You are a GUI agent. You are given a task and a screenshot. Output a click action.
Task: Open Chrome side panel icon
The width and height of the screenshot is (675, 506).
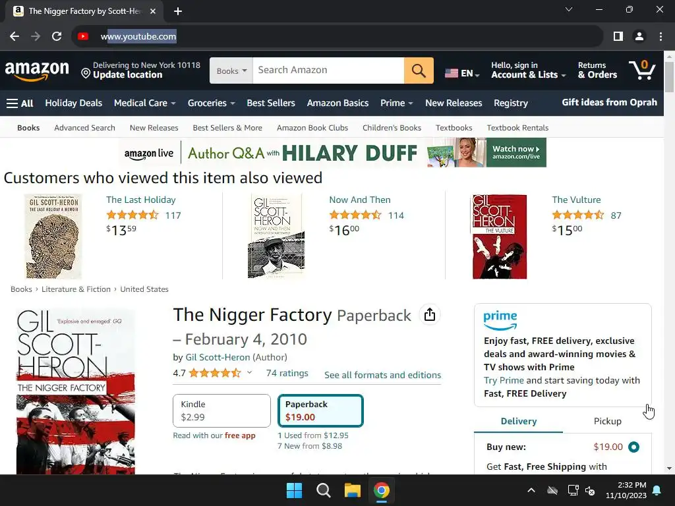point(618,37)
